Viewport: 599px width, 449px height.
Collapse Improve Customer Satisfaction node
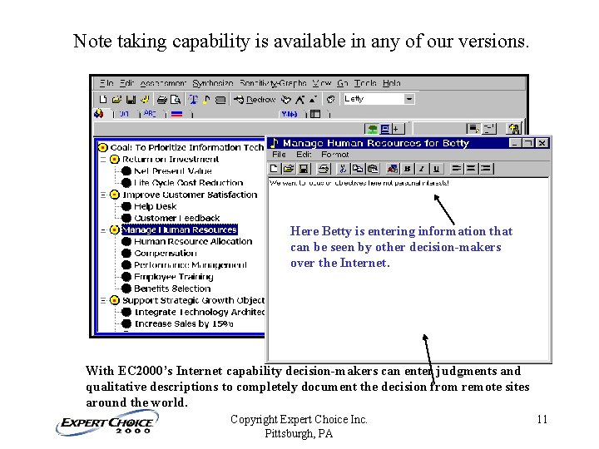pyautogui.click(x=103, y=195)
